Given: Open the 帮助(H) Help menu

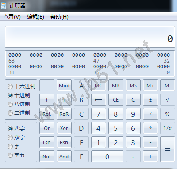Looking at the screenshot, I should coord(59,17).
